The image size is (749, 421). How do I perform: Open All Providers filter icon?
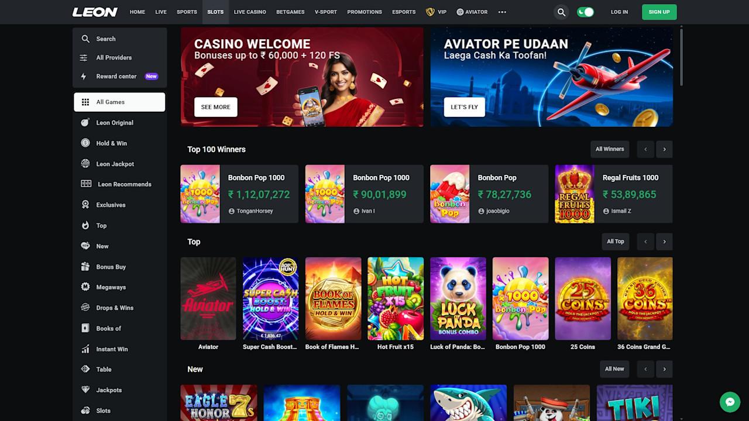[84, 57]
